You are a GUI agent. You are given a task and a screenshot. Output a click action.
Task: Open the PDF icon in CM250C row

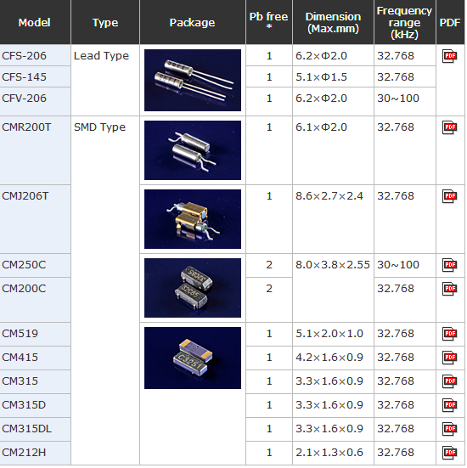tap(450, 265)
